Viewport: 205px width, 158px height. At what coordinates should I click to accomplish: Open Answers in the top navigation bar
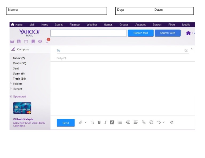(x=140, y=25)
